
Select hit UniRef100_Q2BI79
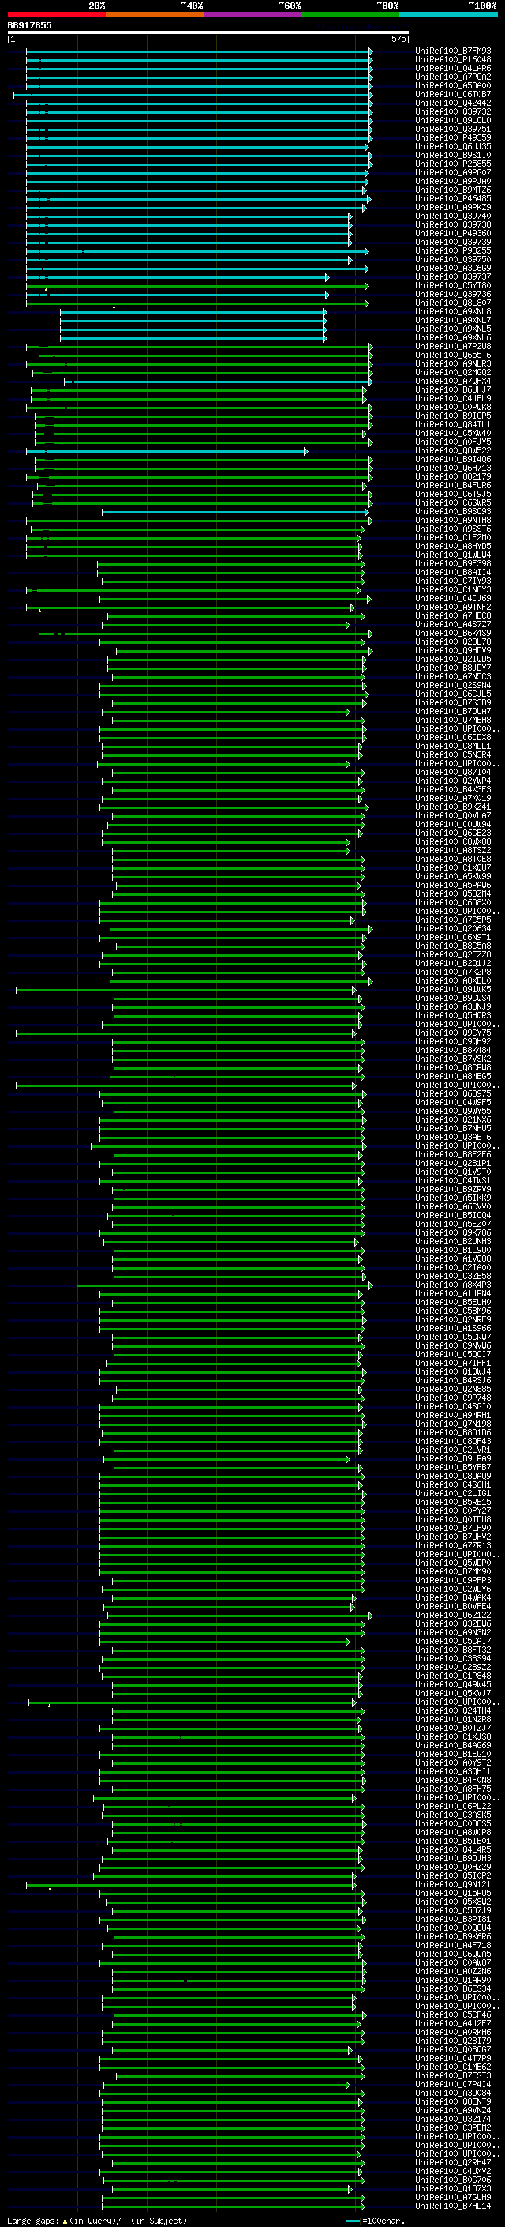453,2041
